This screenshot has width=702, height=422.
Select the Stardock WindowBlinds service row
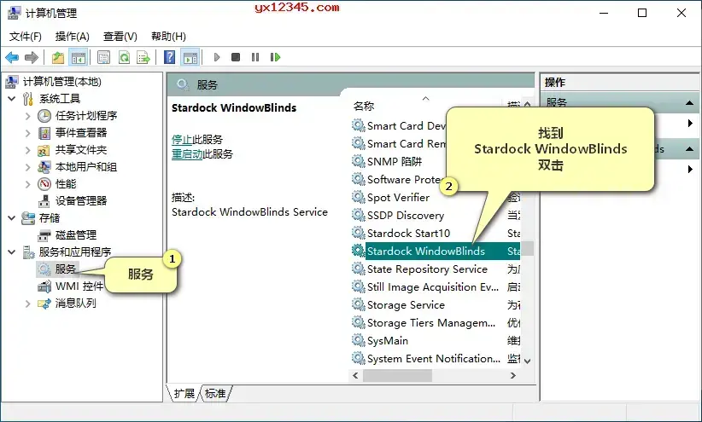436,251
